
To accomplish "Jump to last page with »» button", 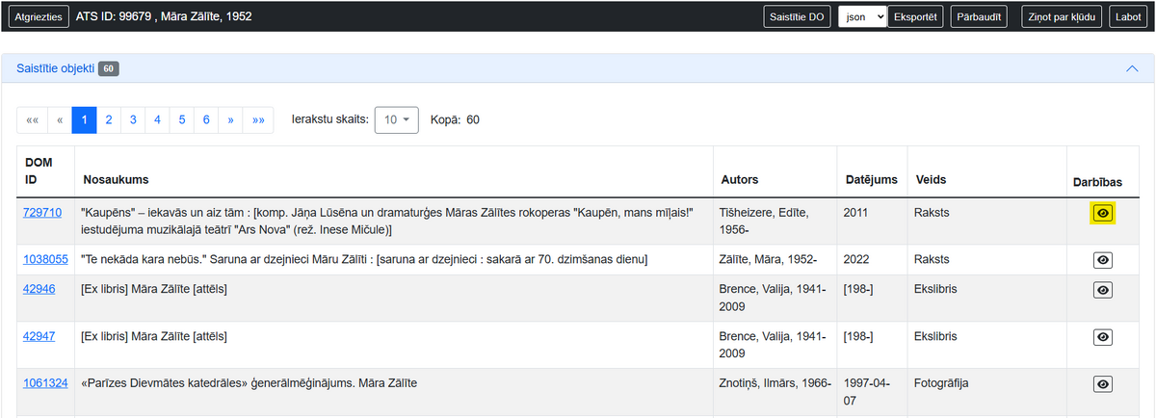I will [x=258, y=120].
